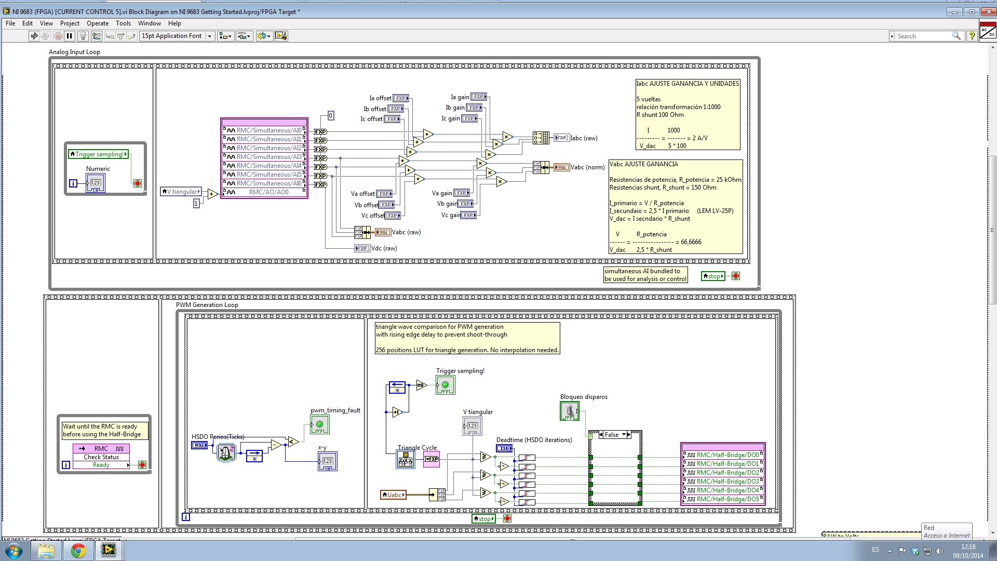Viewport: 997px width, 561px height.
Task: Toggle Highlight Execution light bulb
Action: tap(83, 36)
